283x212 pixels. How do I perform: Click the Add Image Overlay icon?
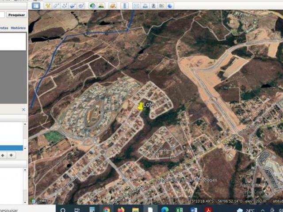pos(73,6)
